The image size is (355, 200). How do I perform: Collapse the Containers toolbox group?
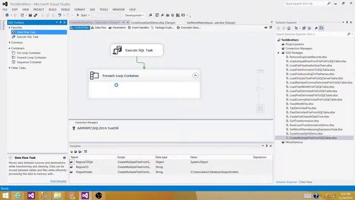9,48
